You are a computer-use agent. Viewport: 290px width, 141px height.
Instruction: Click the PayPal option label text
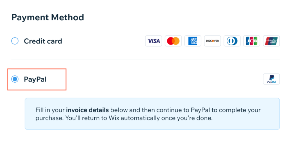click(35, 80)
